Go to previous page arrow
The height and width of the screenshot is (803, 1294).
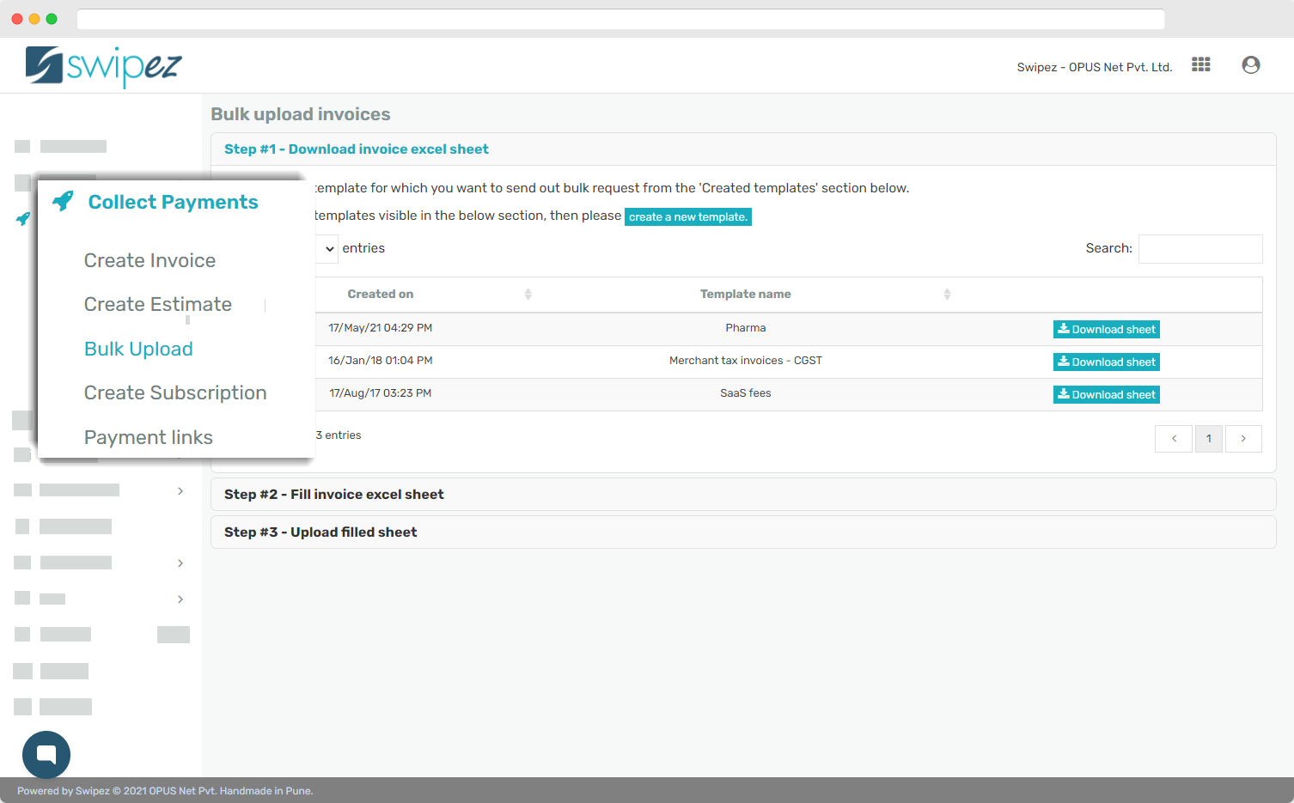pyautogui.click(x=1173, y=439)
